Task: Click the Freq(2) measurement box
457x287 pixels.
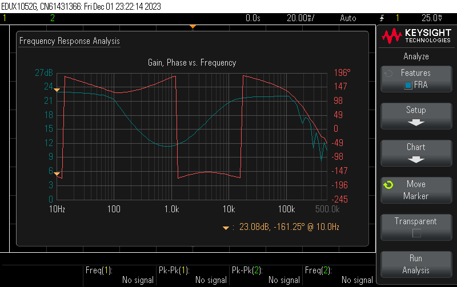Action: [x=339, y=275]
